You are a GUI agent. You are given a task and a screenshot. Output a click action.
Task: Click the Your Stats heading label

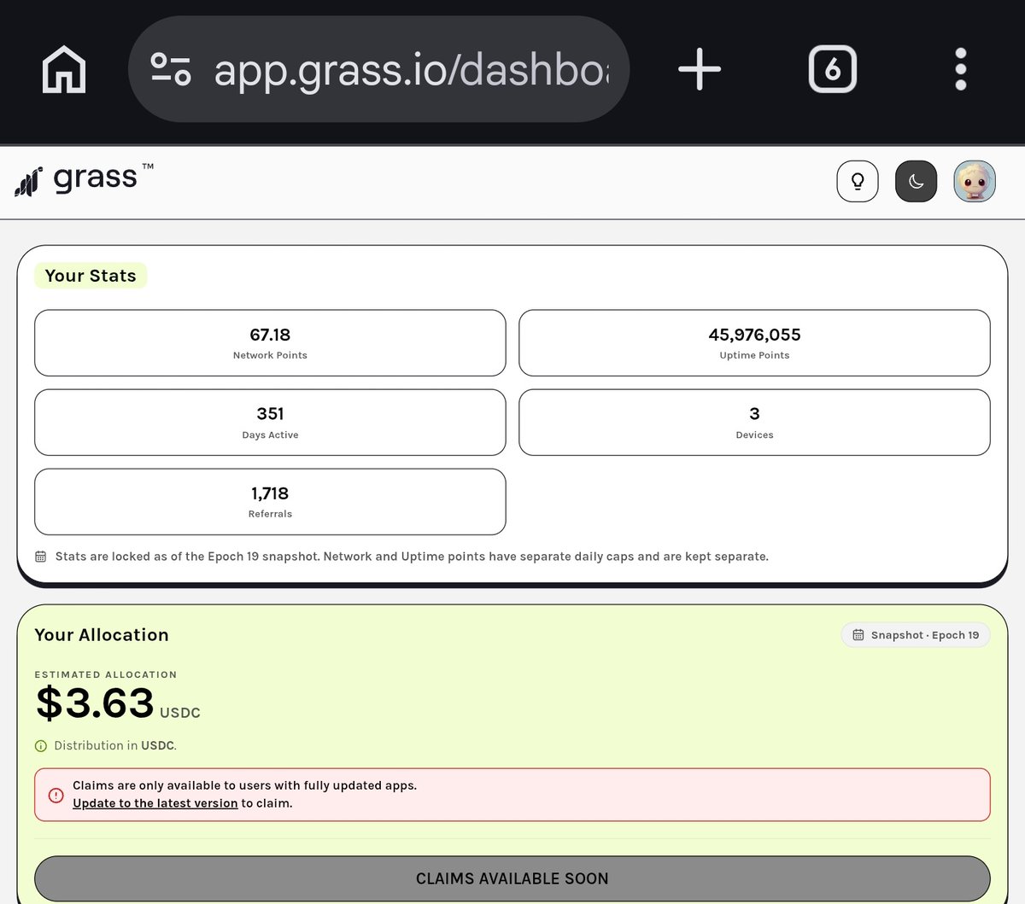pos(91,276)
